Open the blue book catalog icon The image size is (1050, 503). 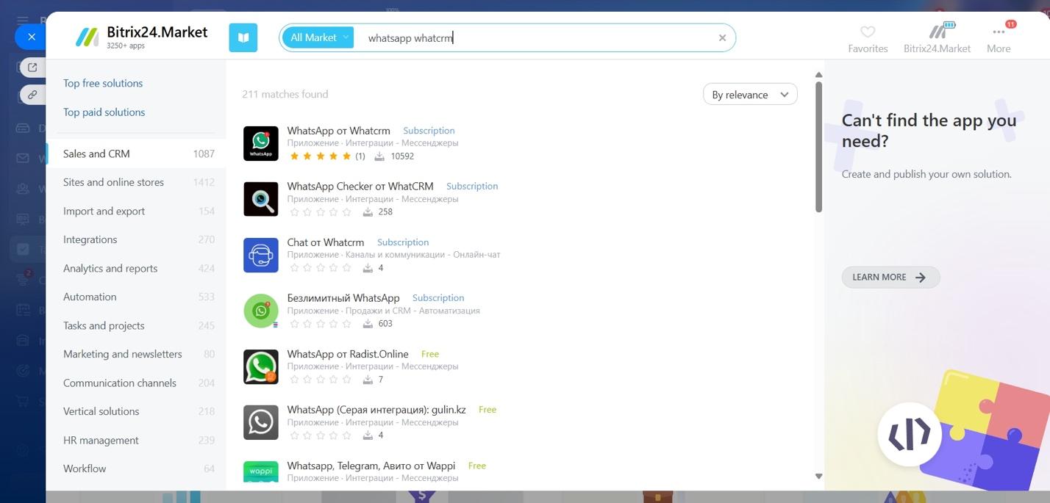pyautogui.click(x=243, y=37)
